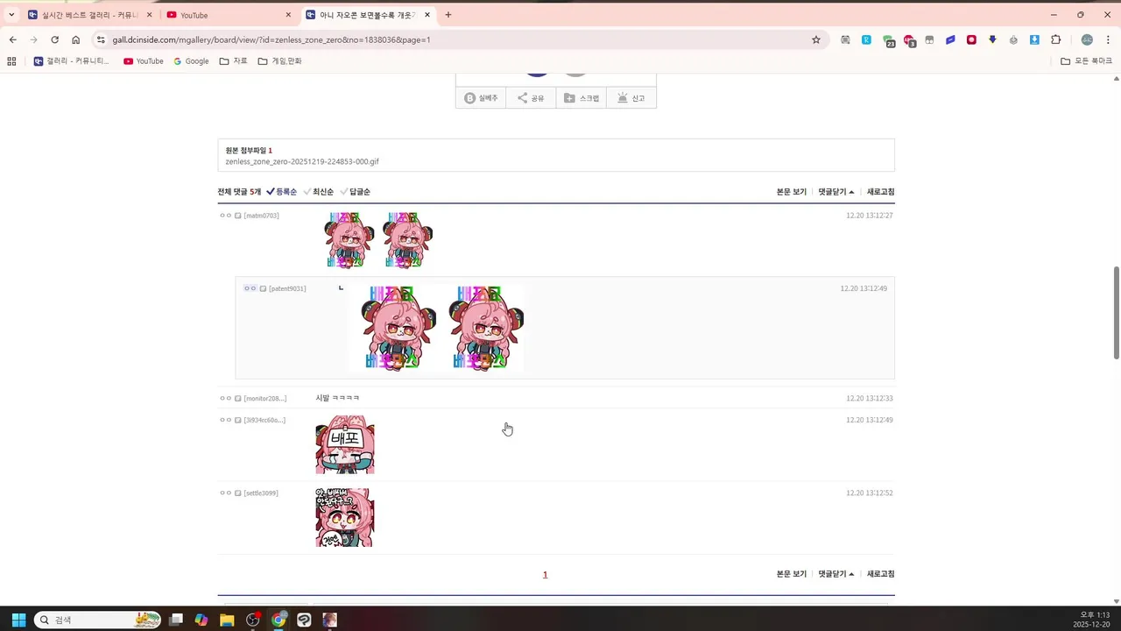The height and width of the screenshot is (631, 1121).
Task: Sort comments by 등록순
Action: click(282, 192)
